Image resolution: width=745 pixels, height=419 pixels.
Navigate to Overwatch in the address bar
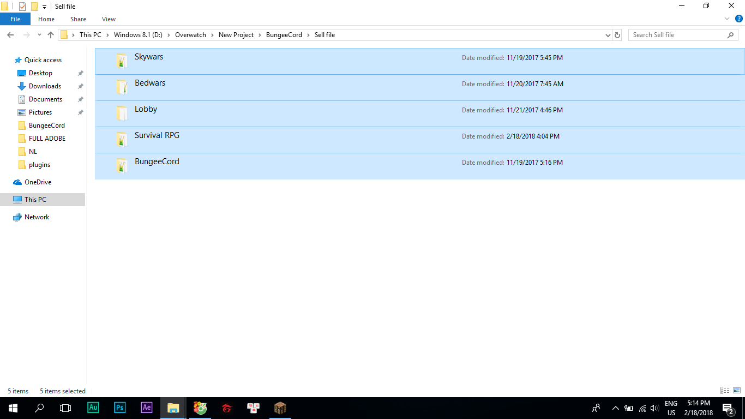(x=191, y=35)
